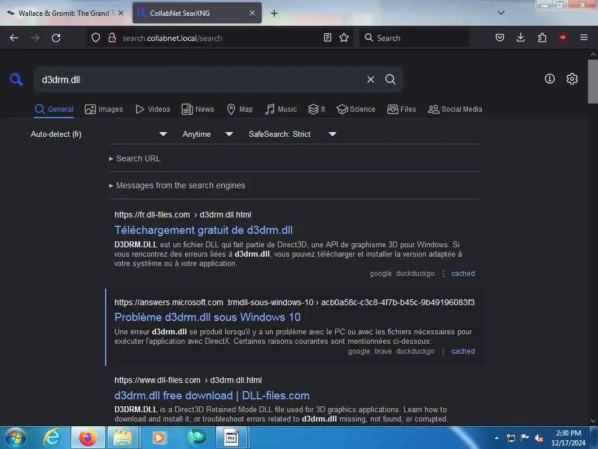Open cached link for fr.dll-files.com result
The image size is (598, 449).
pyautogui.click(x=463, y=274)
